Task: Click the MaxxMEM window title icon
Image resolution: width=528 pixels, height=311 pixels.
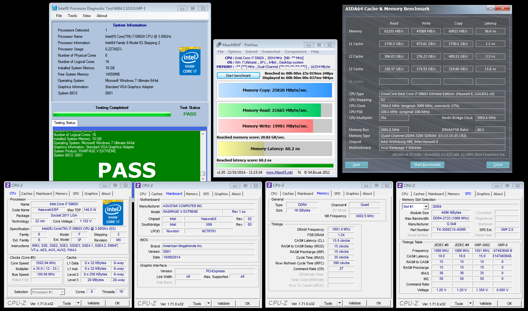Action: point(219,45)
